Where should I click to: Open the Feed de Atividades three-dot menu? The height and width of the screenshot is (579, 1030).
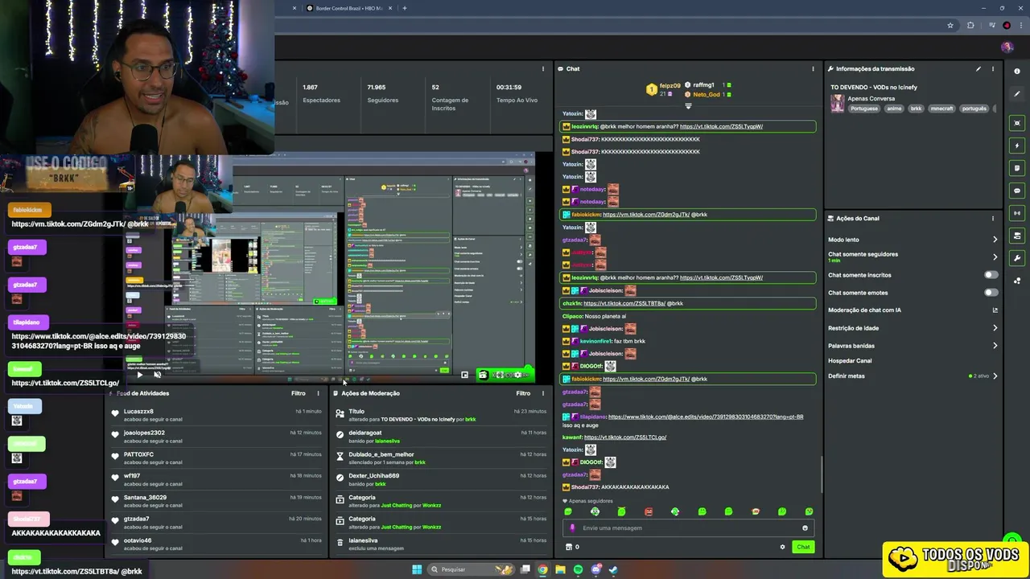coord(318,393)
